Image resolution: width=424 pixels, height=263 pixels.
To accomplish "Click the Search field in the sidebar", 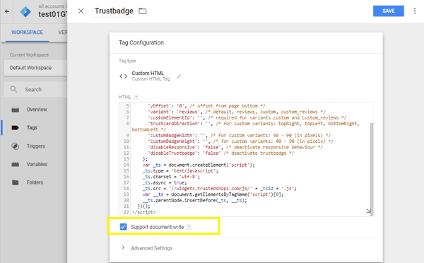I will (x=35, y=90).
